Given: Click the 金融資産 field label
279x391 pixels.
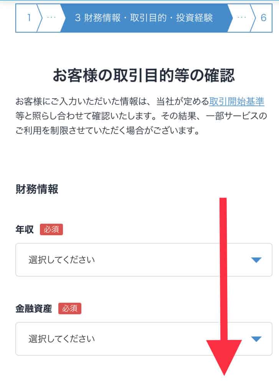Looking at the screenshot, I should click(x=34, y=309).
